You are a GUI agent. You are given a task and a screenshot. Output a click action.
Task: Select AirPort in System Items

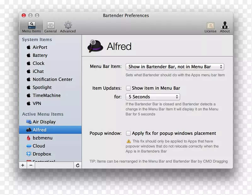50,47
